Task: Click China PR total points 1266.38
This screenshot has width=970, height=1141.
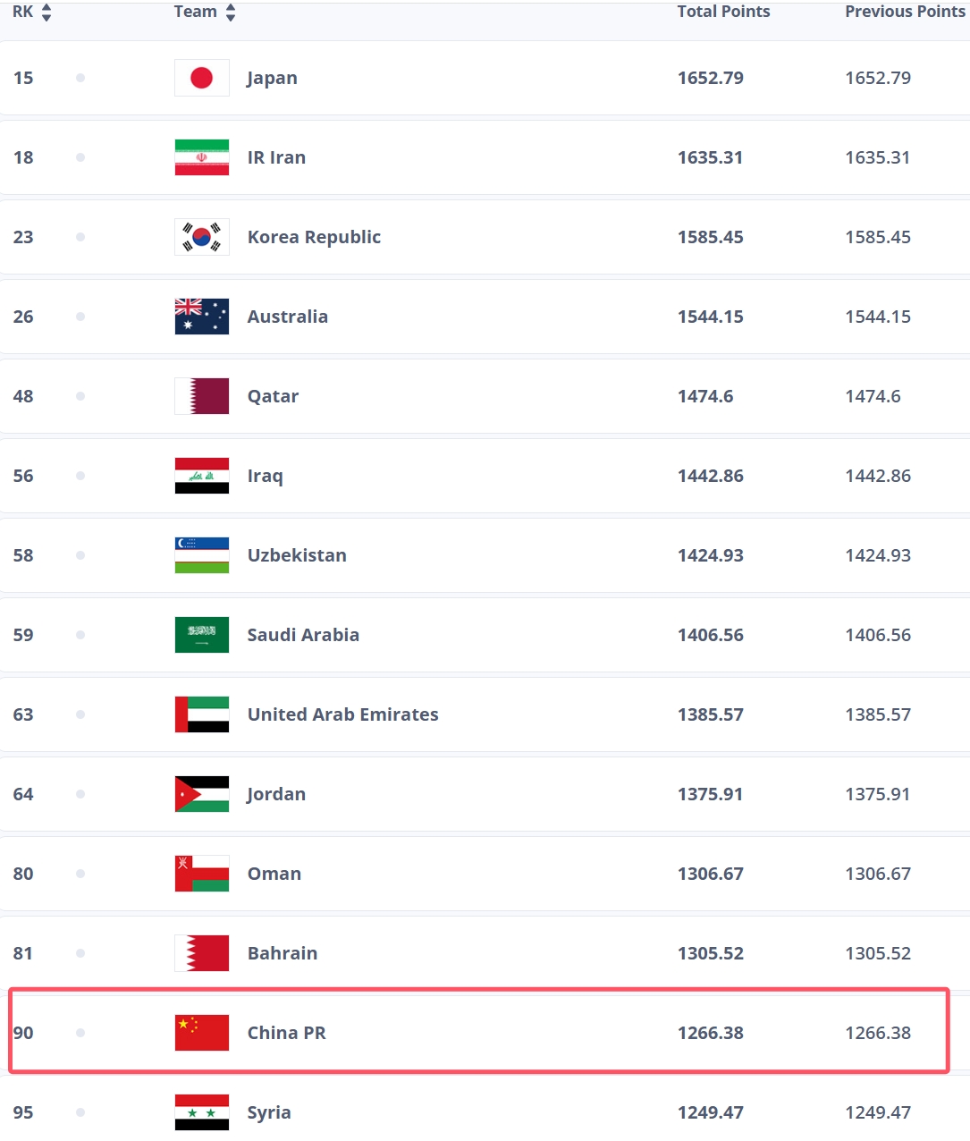Action: (x=710, y=1033)
